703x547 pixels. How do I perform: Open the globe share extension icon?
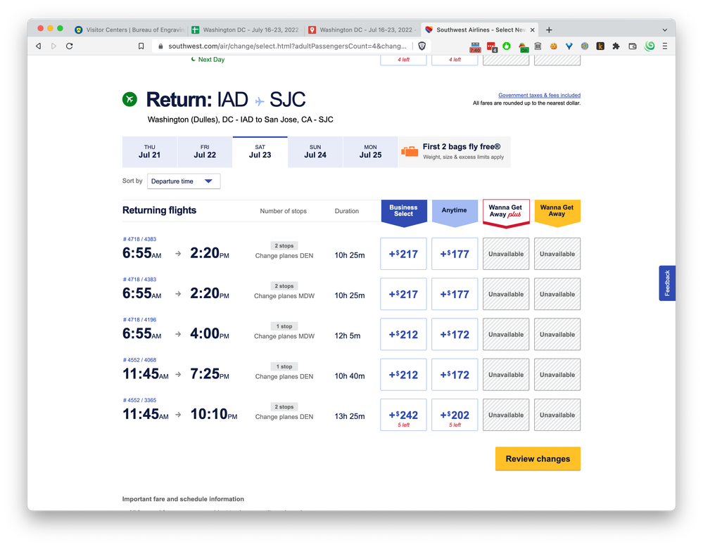tap(585, 46)
